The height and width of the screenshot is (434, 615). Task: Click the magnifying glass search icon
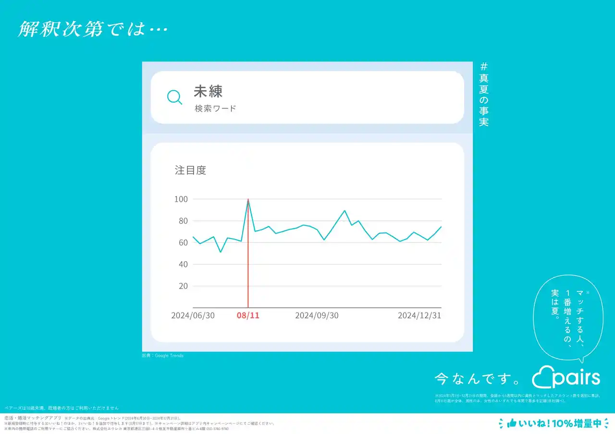point(174,97)
